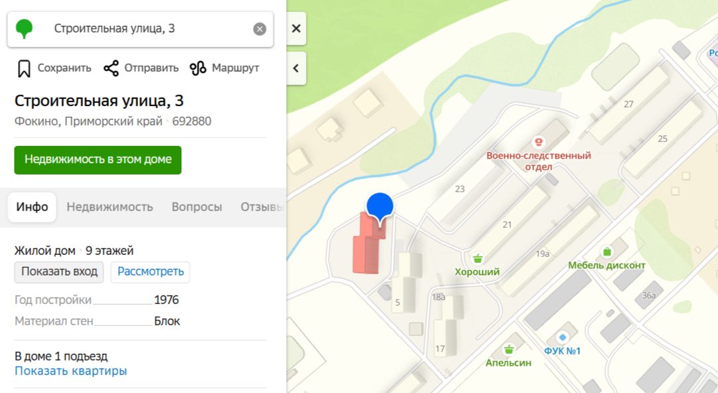Click the green 2GIS tree logo
The image size is (718, 393).
pos(25,29)
